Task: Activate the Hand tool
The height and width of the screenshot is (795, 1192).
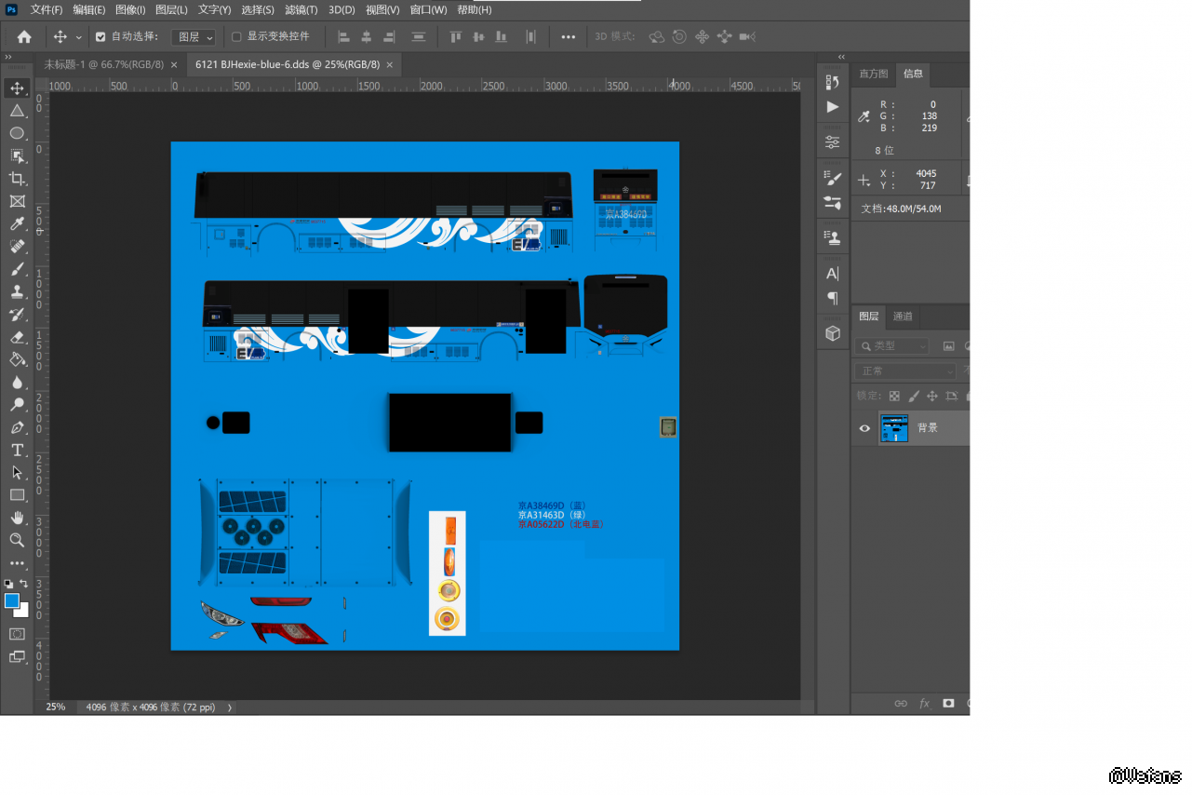Action: 17,518
